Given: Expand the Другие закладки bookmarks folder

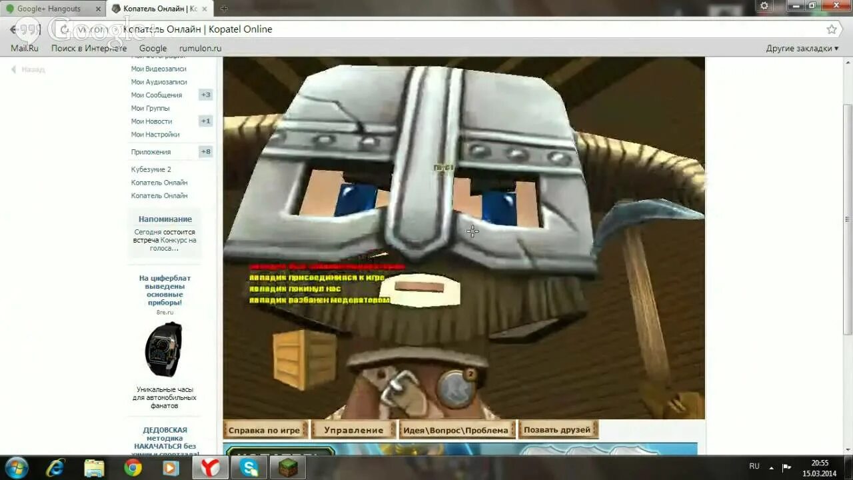Looking at the screenshot, I should (802, 49).
